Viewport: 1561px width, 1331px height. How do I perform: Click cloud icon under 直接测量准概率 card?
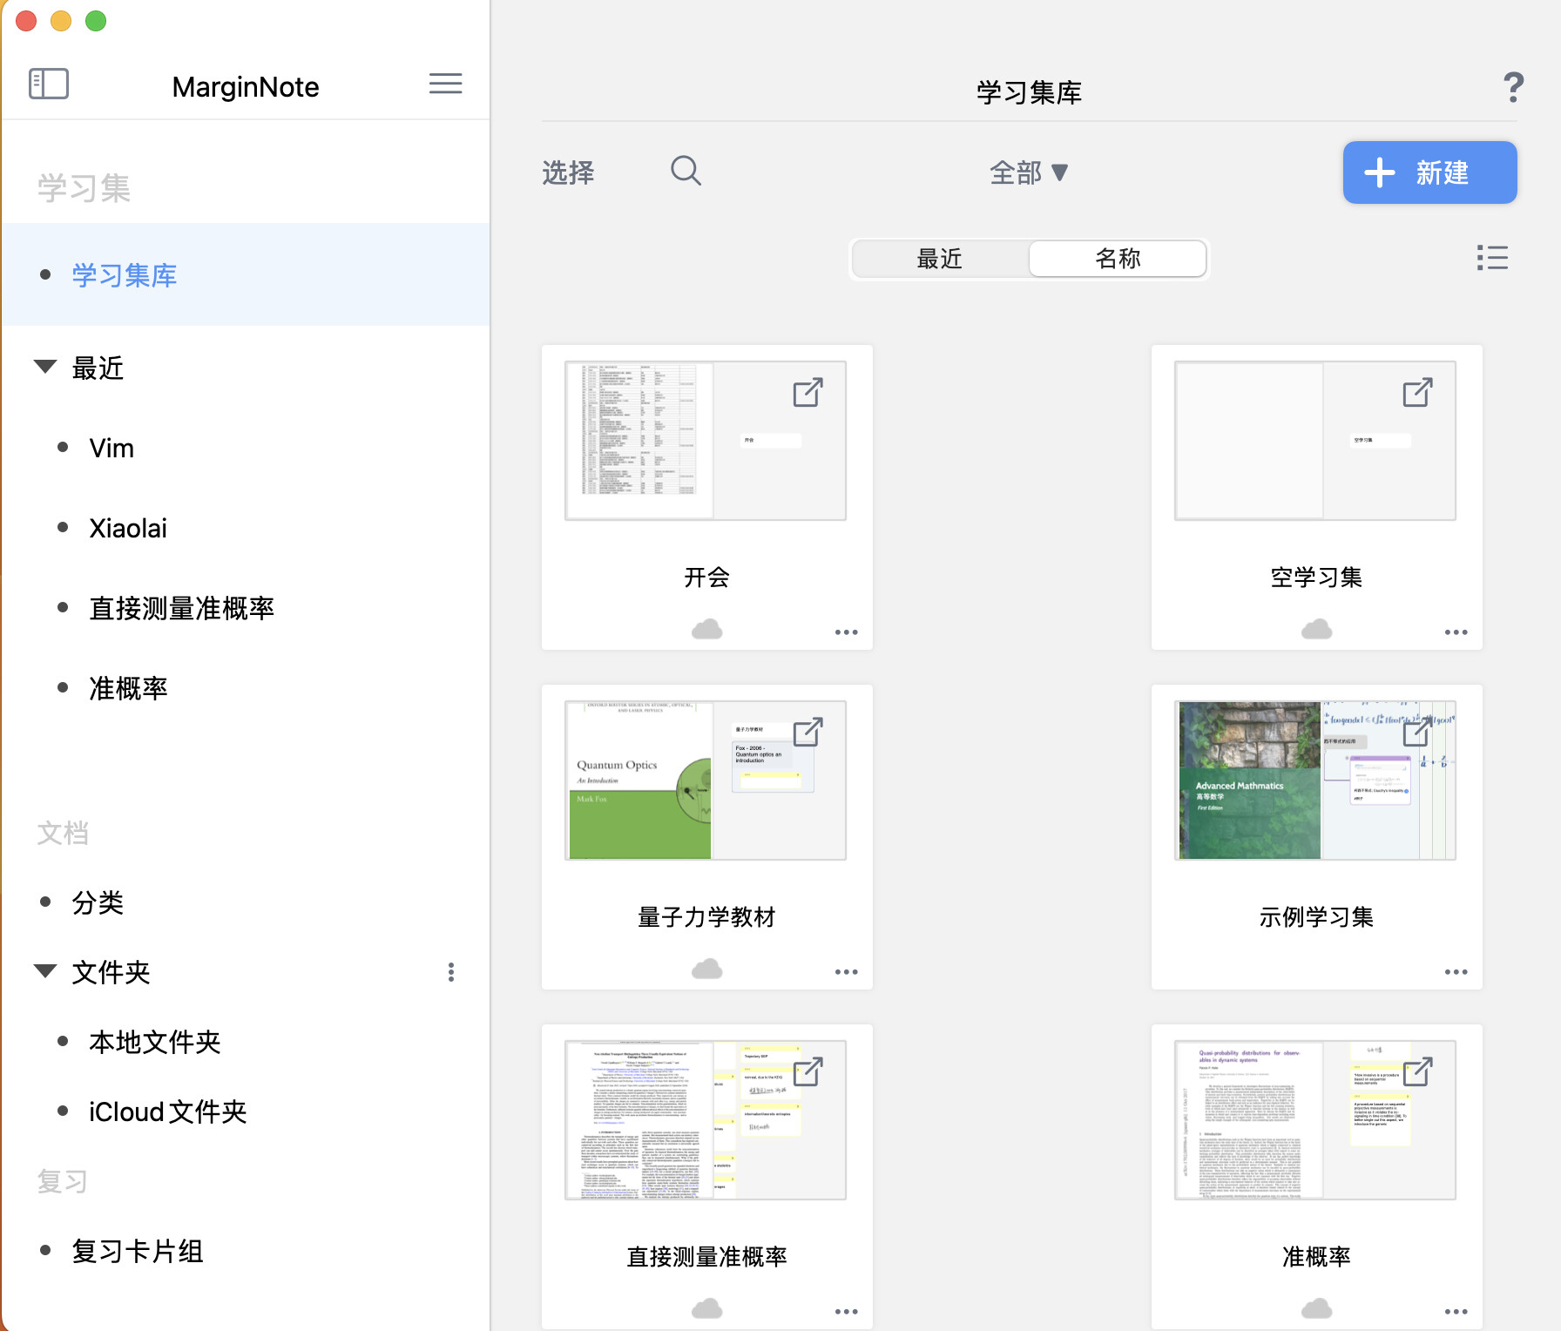tap(706, 1308)
